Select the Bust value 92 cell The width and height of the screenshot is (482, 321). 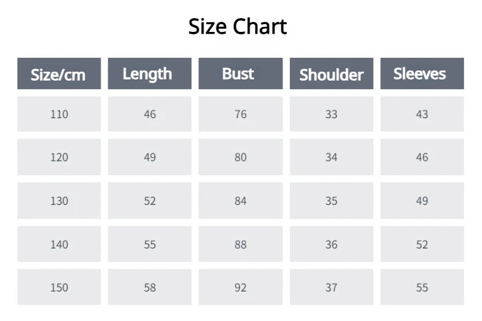click(240, 287)
